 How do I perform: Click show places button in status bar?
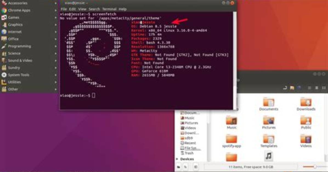tap(179, 167)
